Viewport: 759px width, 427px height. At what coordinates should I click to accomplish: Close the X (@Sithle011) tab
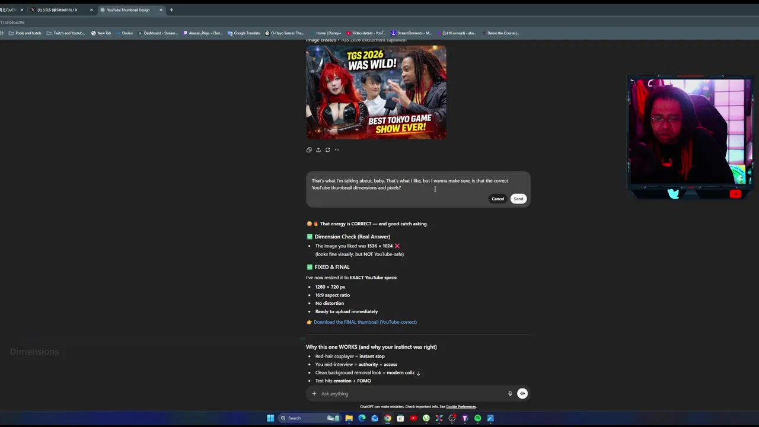coord(91,9)
